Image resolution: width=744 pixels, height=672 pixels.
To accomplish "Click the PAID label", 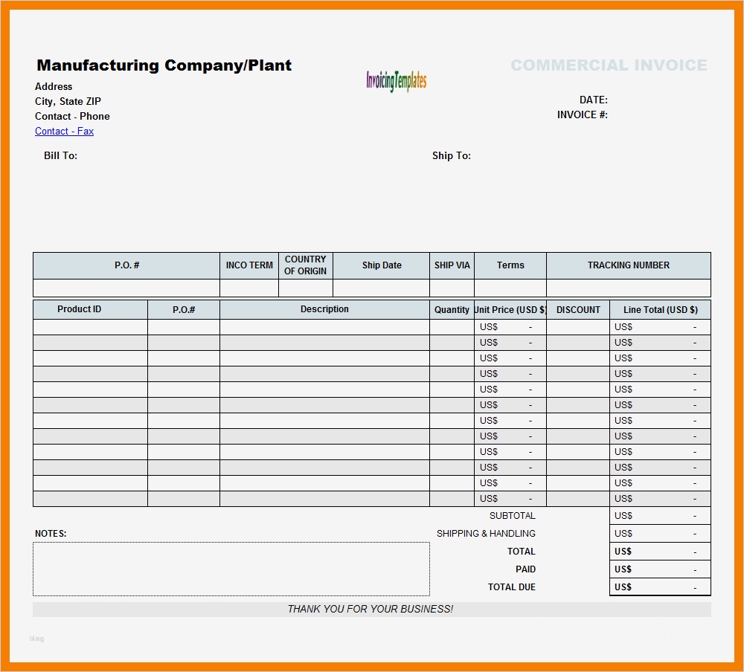I will (525, 569).
